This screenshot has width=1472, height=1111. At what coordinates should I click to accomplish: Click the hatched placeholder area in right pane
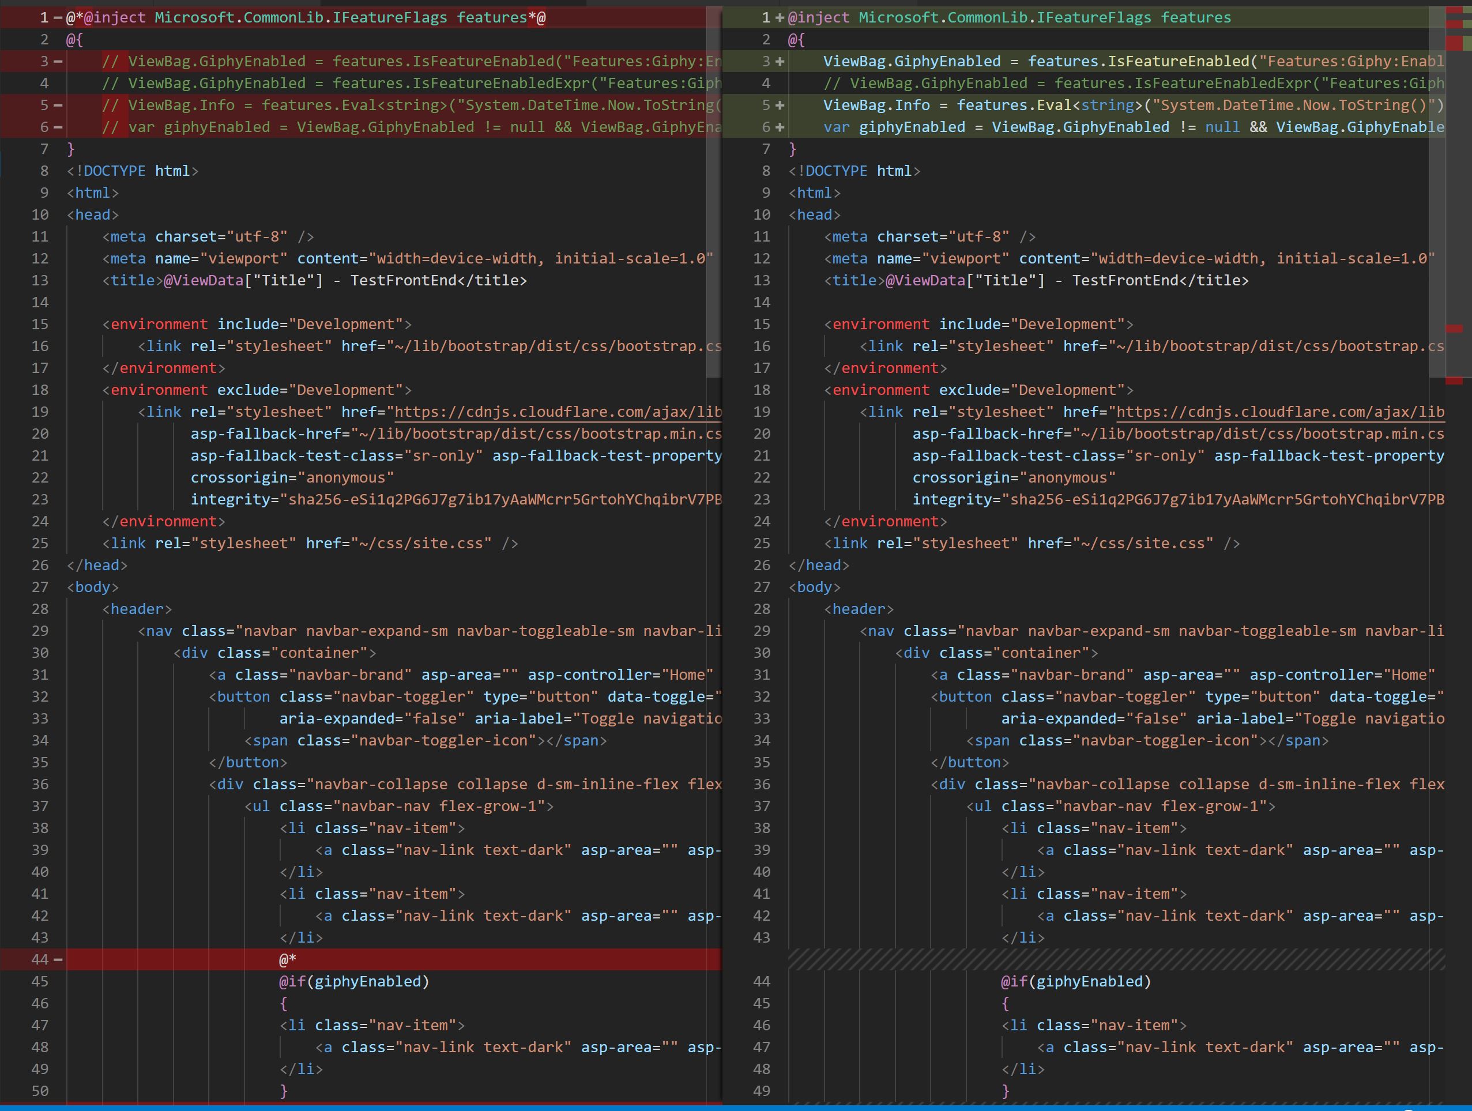pyautogui.click(x=1115, y=960)
